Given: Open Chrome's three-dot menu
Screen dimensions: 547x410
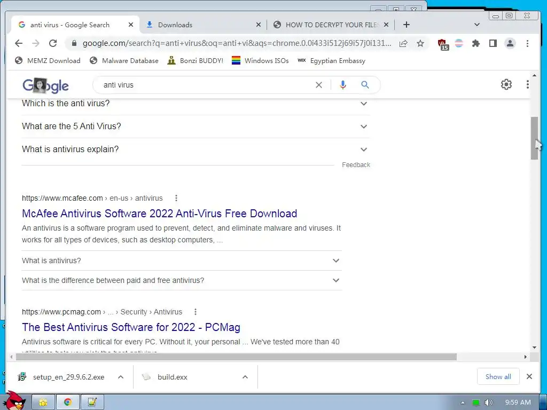Looking at the screenshot, I should coord(527,43).
